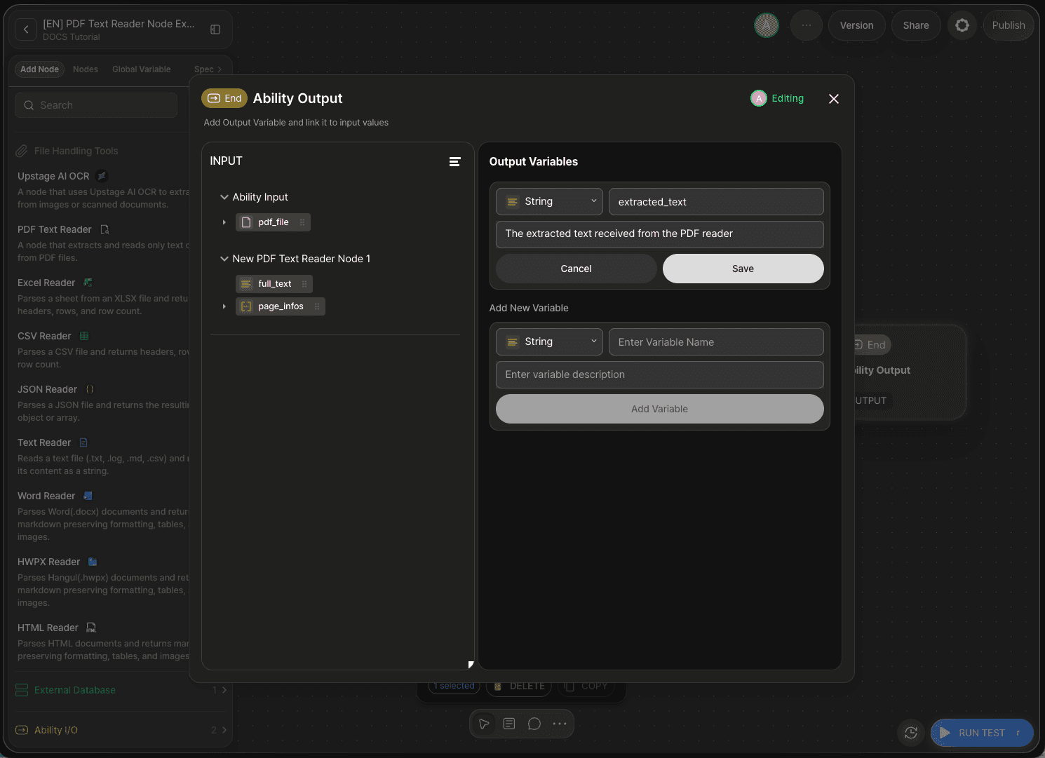Click the back arrow beside project title
This screenshot has width=1045, height=758.
pos(26,29)
